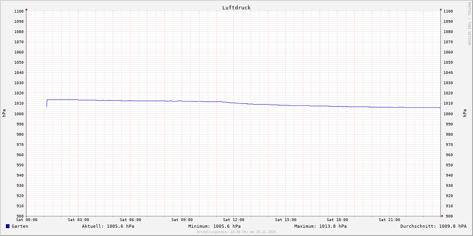Click the RRDTOOL / TOBI OETIKER watermark
The height and width of the screenshot is (236, 473).
coord(469,24)
